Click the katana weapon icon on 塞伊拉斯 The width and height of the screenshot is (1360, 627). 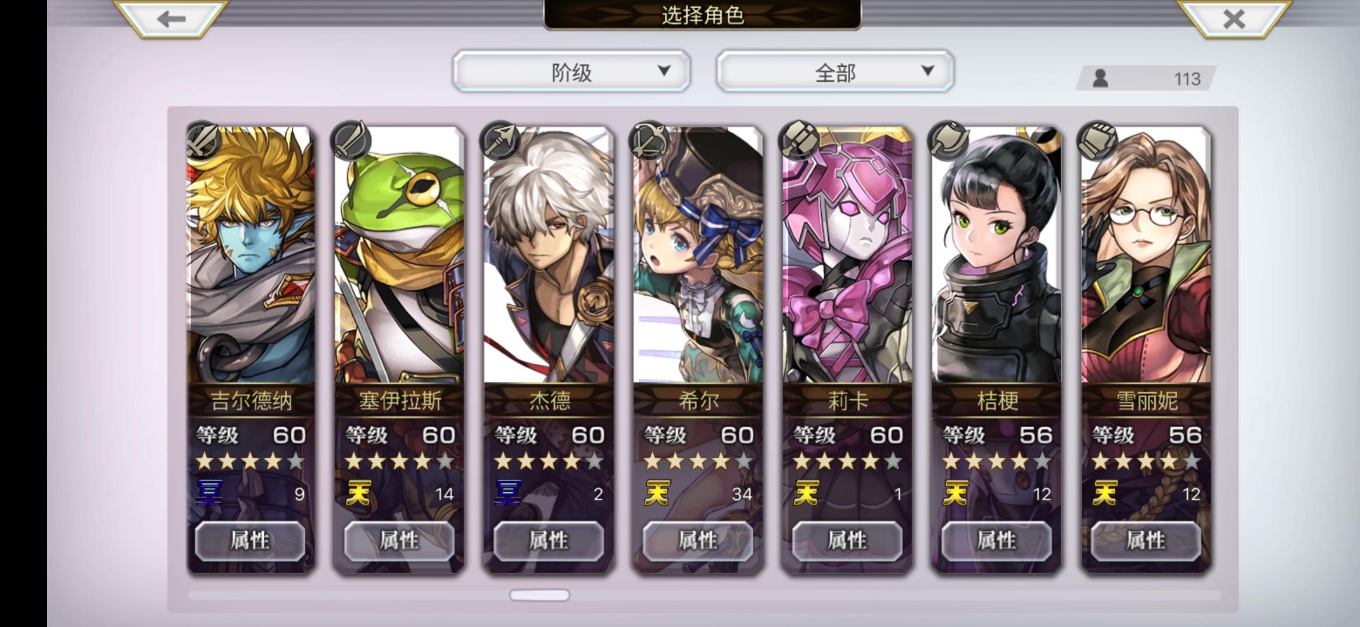click(x=351, y=141)
